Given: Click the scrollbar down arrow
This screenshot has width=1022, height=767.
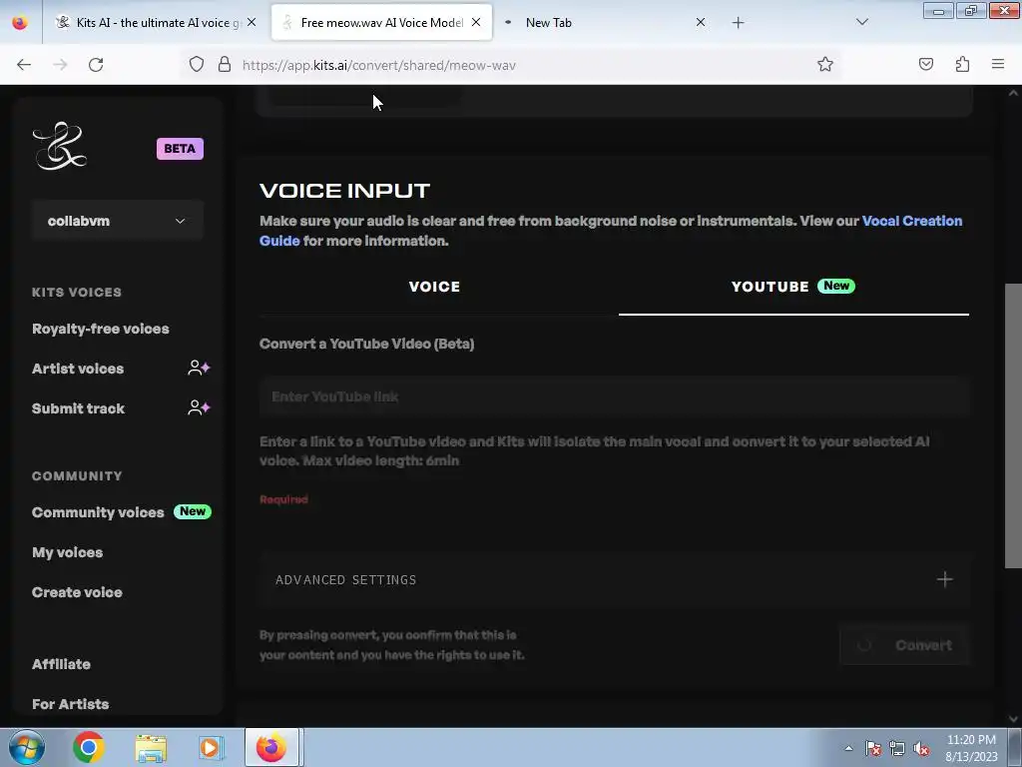Looking at the screenshot, I should [x=1013, y=719].
